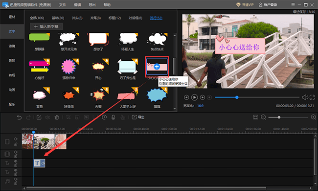
Task: Show 基础(20) text templates
Action: [58, 18]
